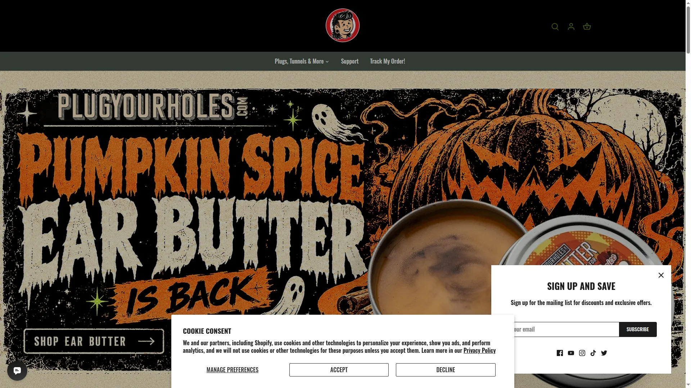Accept cookies in the consent banner
Image resolution: width=691 pixels, height=388 pixels.
339,370
